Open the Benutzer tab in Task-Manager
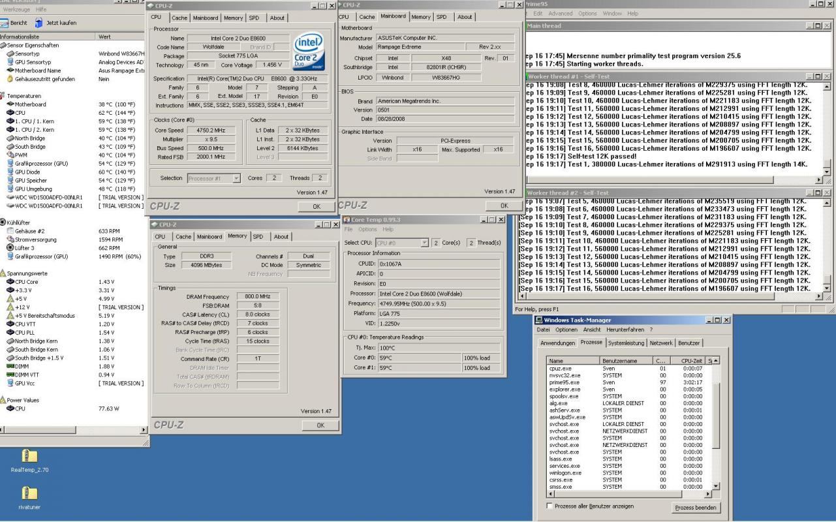Screen dimensions: 836x522 pyautogui.click(x=689, y=343)
